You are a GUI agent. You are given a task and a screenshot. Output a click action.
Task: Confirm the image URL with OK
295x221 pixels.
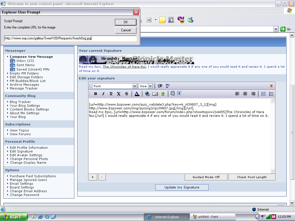126,22
